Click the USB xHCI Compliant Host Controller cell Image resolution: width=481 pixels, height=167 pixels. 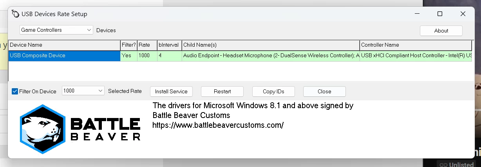point(416,56)
